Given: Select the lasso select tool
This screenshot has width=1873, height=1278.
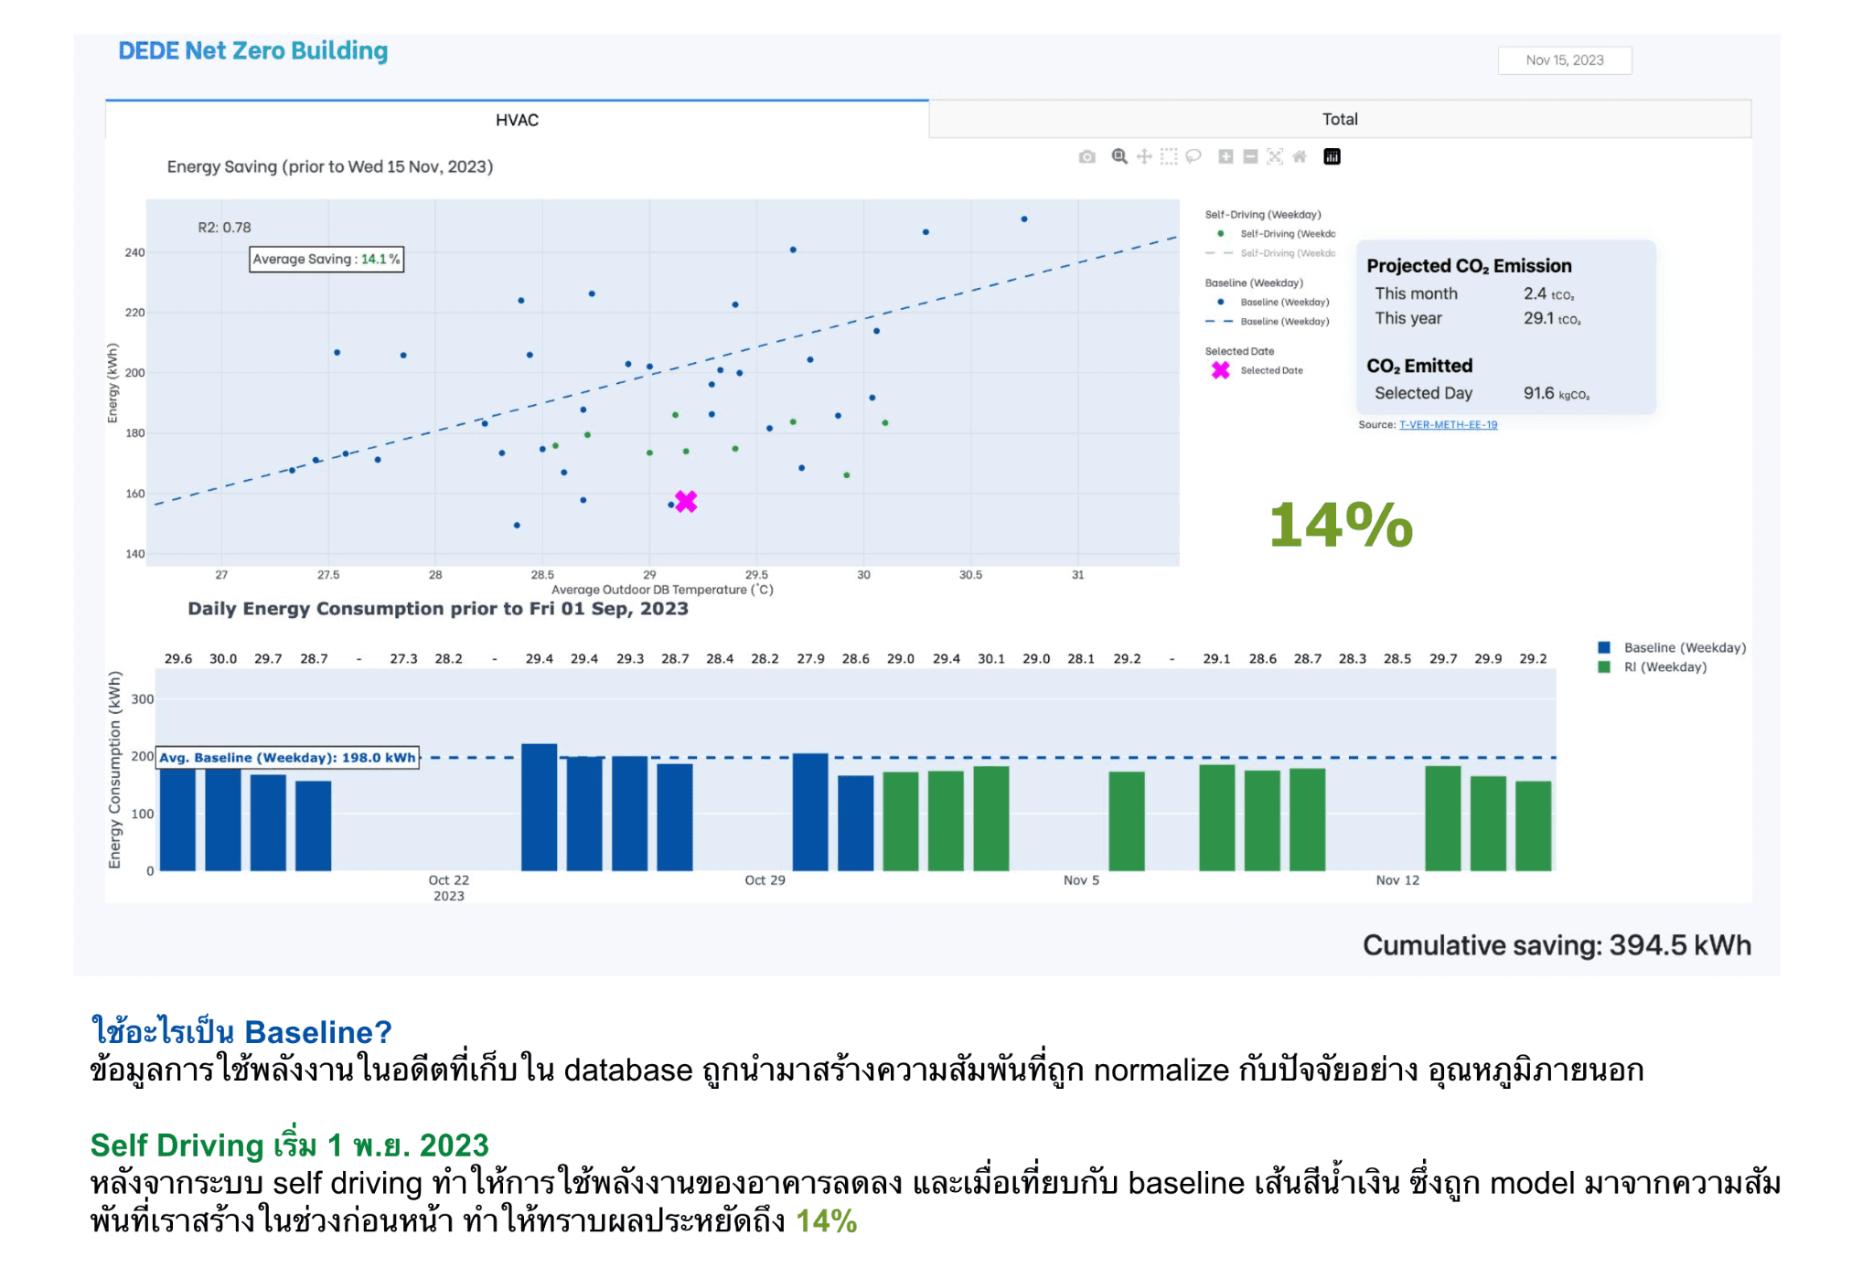Looking at the screenshot, I should tap(1195, 156).
